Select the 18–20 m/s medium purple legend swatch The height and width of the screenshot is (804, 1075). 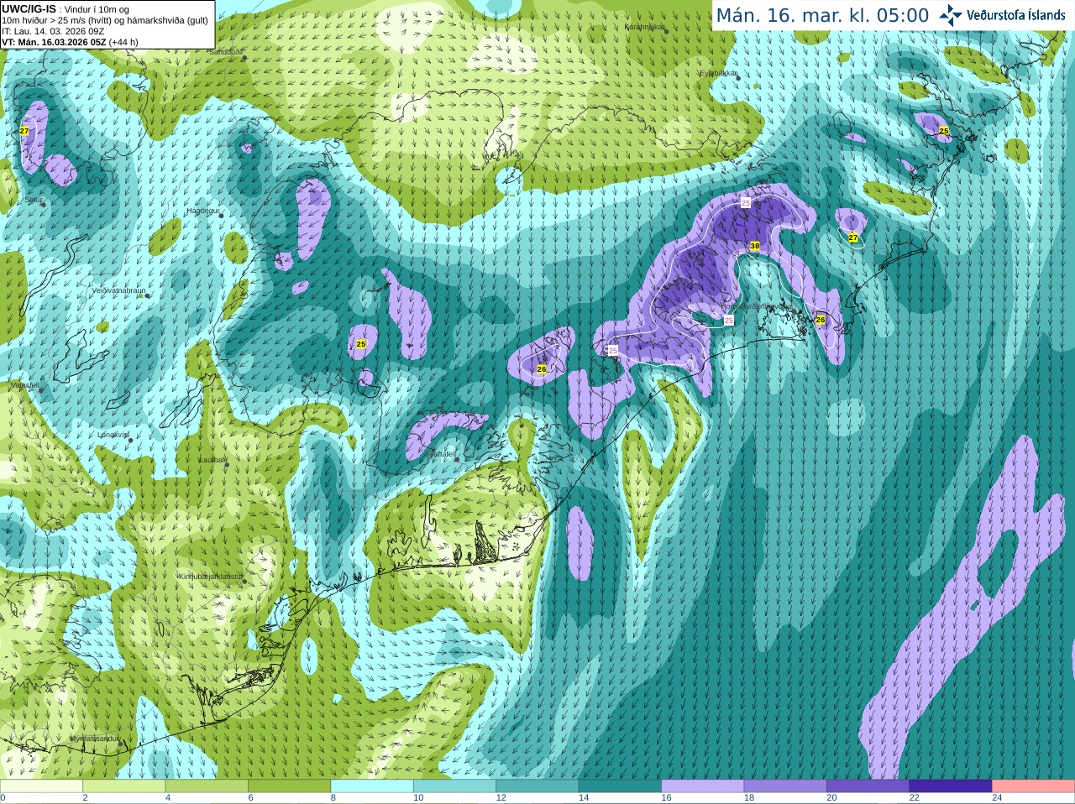point(785,786)
